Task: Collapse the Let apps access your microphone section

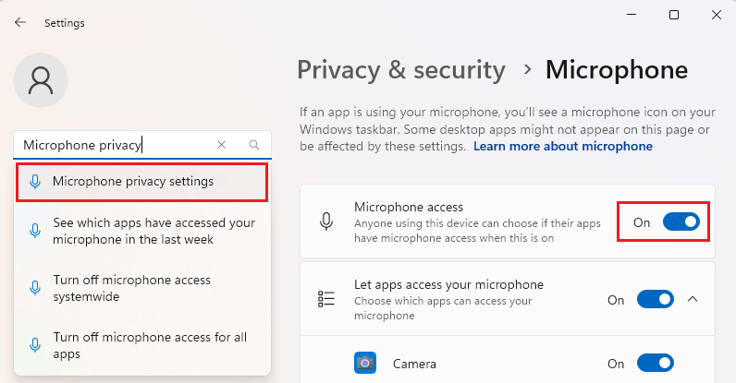Action: point(693,299)
